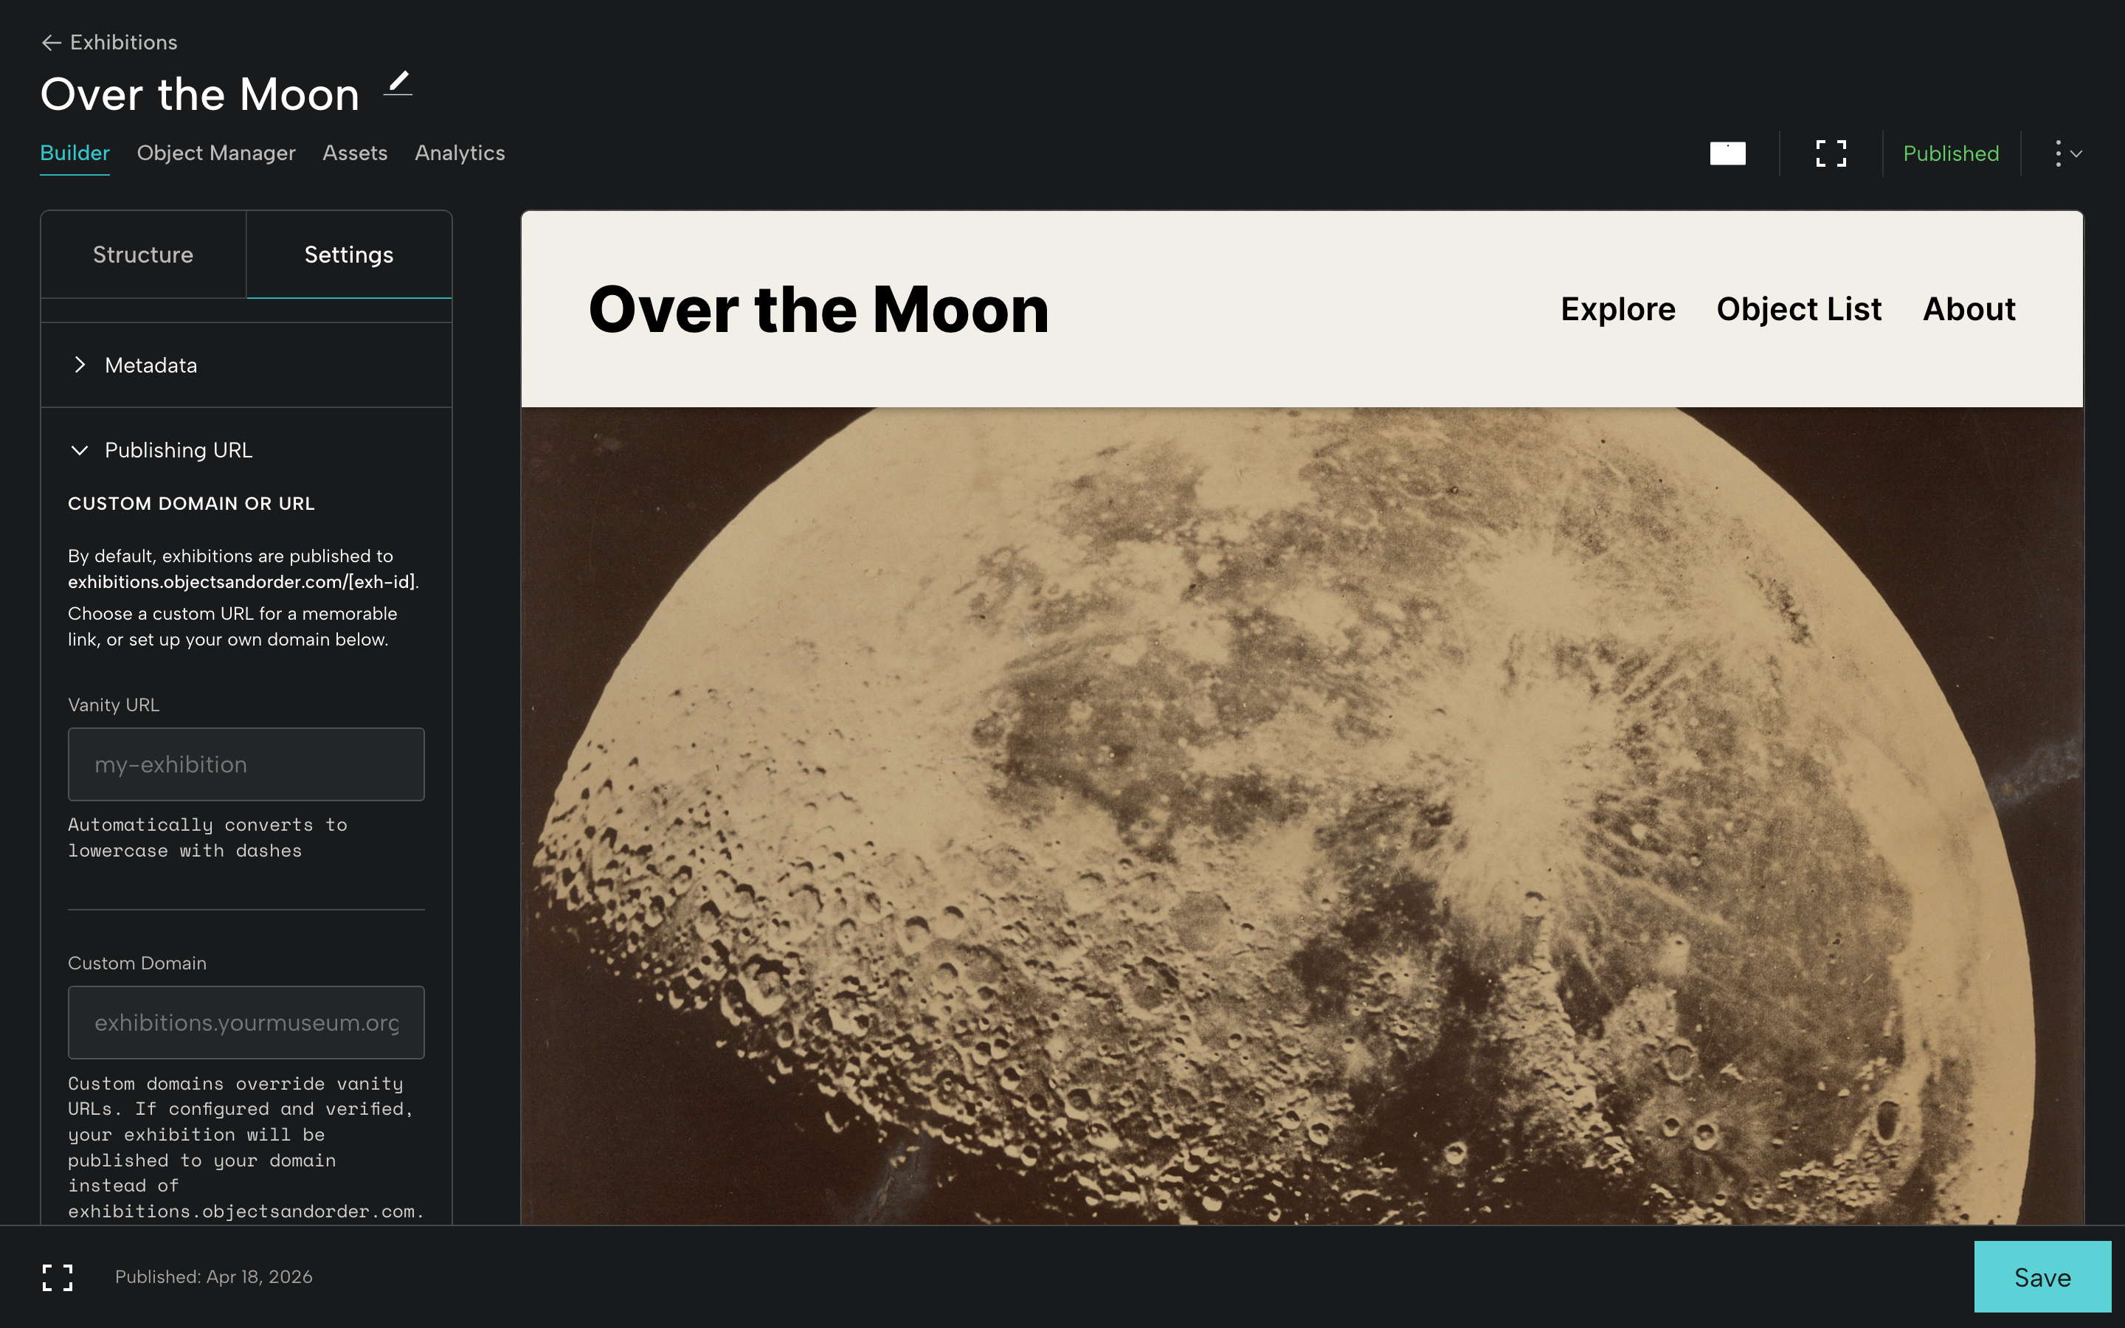The height and width of the screenshot is (1328, 2125).
Task: Open the Assets tab
Action: tap(355, 153)
